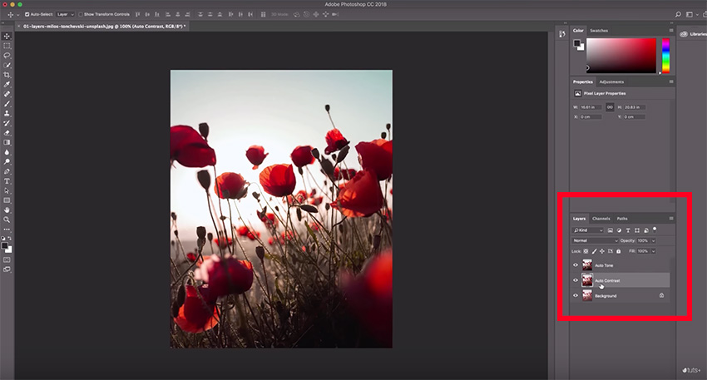
Task: Open the Swatches tab
Action: (x=599, y=31)
